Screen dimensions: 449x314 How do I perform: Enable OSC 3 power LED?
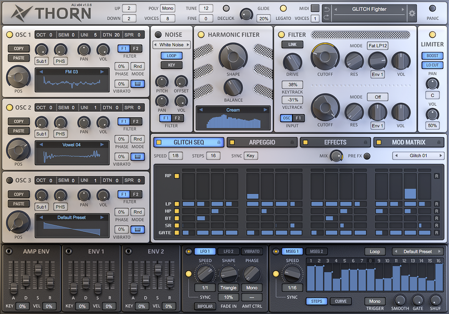(10, 180)
